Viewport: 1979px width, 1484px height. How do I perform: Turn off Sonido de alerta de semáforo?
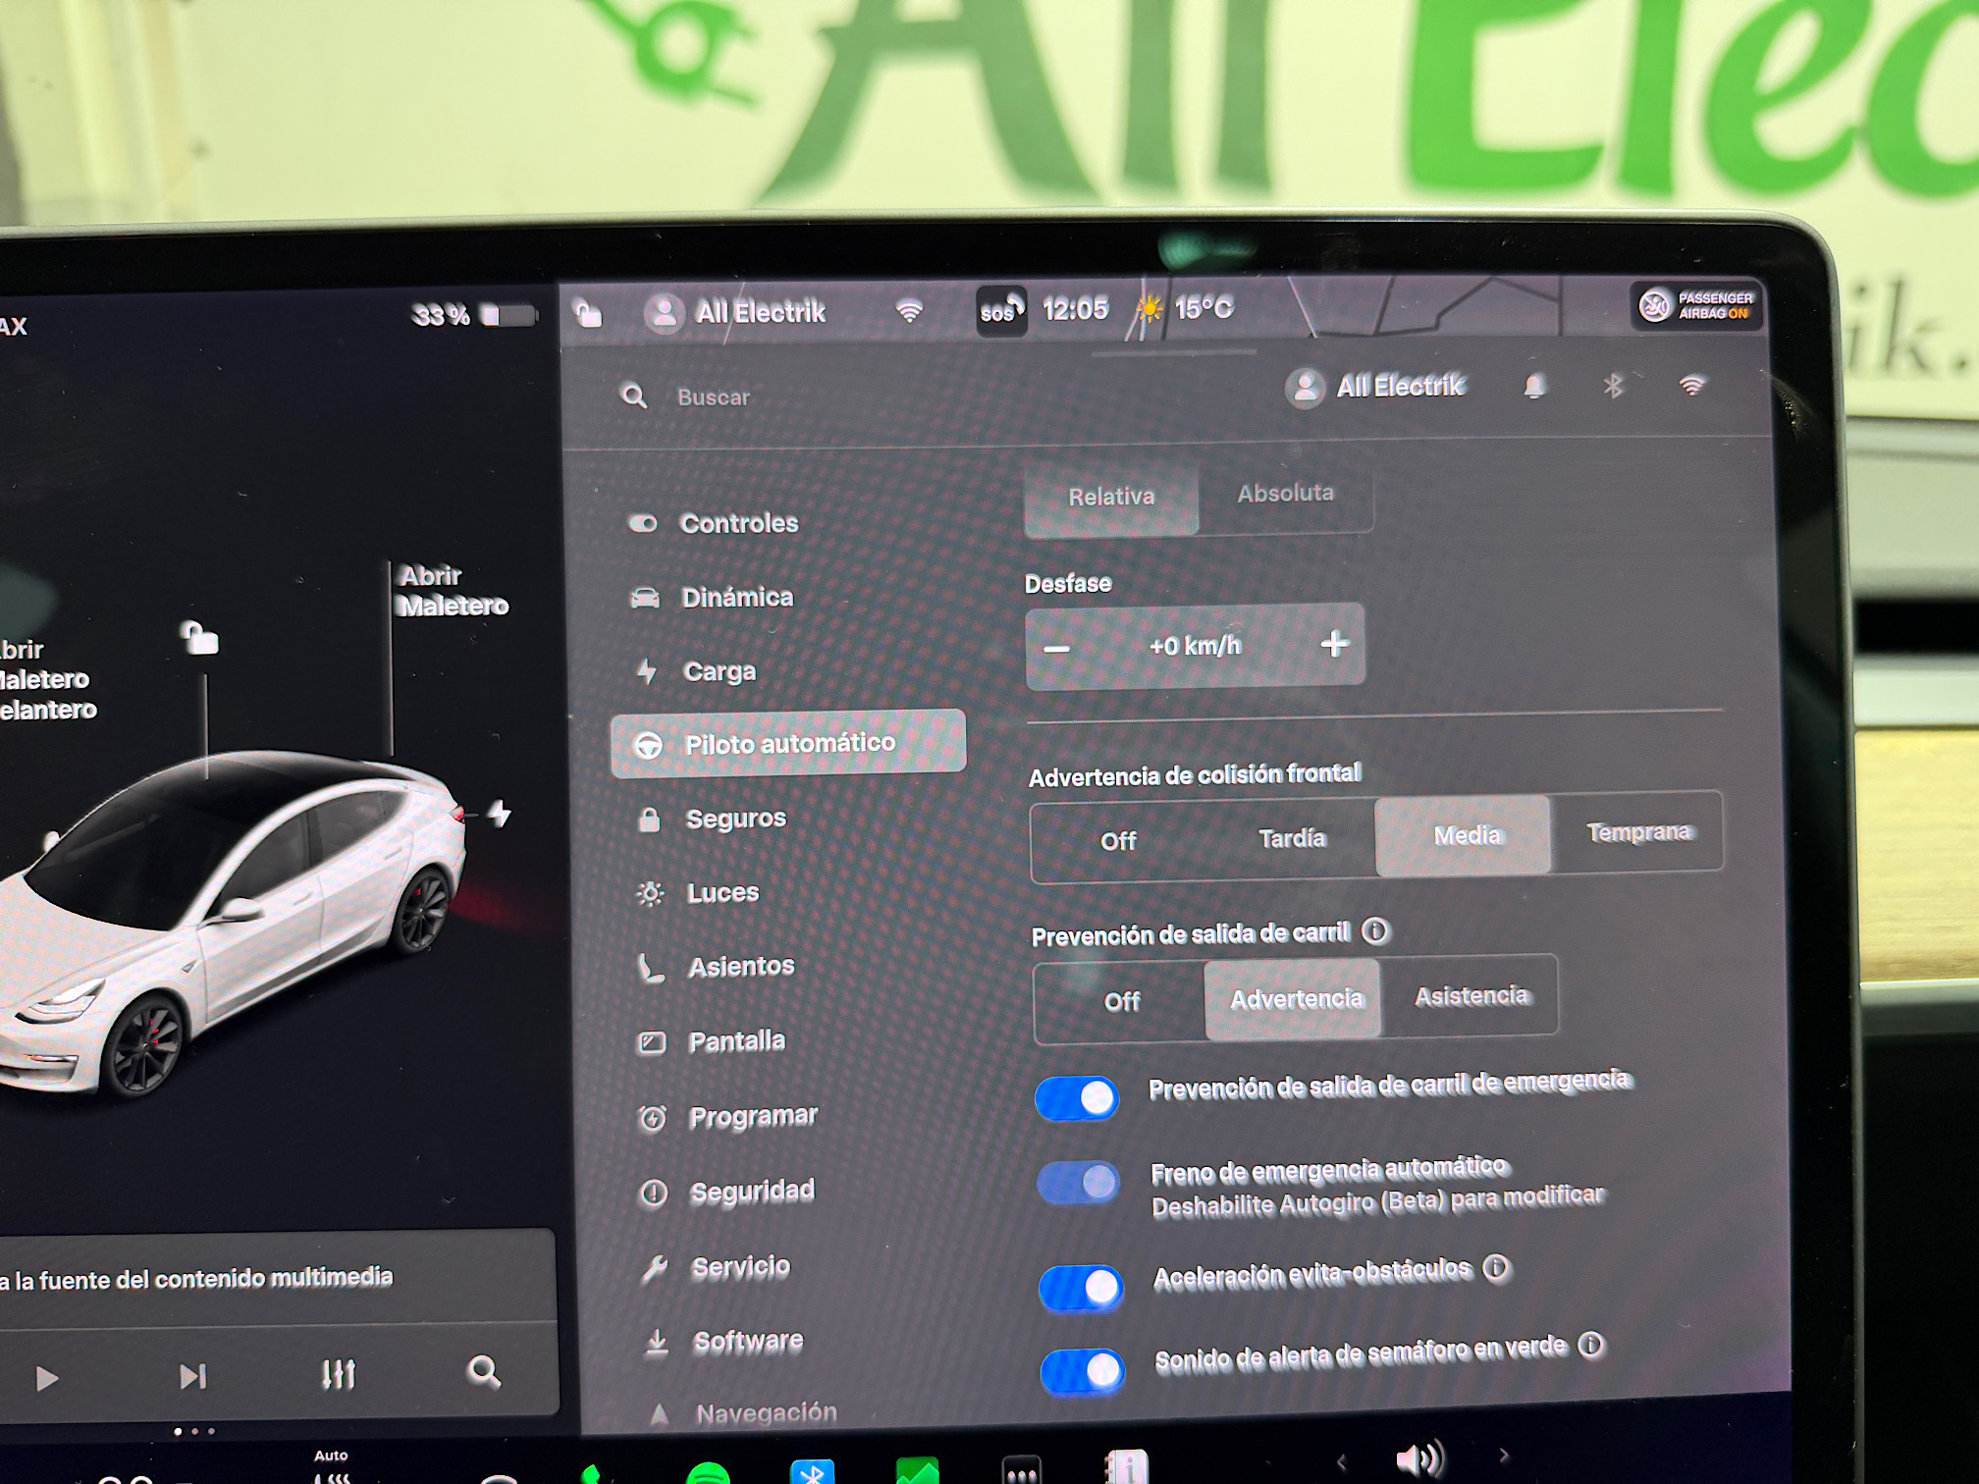coord(1083,1370)
